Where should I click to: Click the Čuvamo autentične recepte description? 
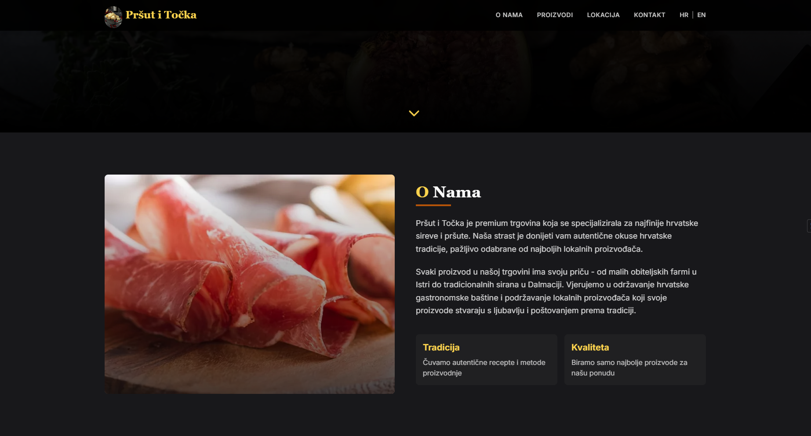coord(484,368)
